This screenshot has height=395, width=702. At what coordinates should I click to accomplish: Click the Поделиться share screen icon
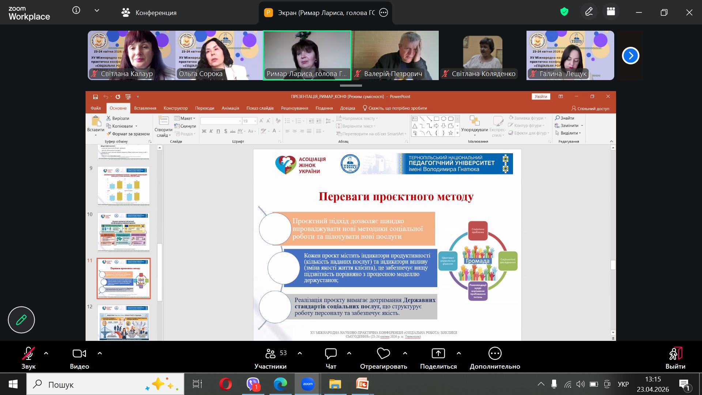(438, 354)
